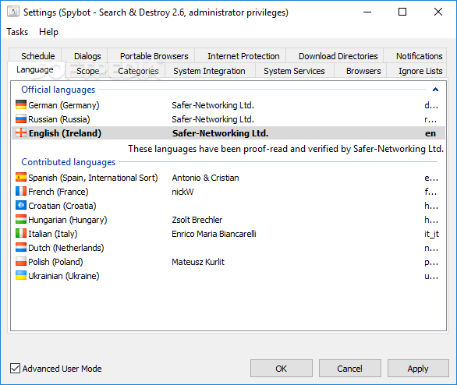Click the French flag icon

(21, 192)
